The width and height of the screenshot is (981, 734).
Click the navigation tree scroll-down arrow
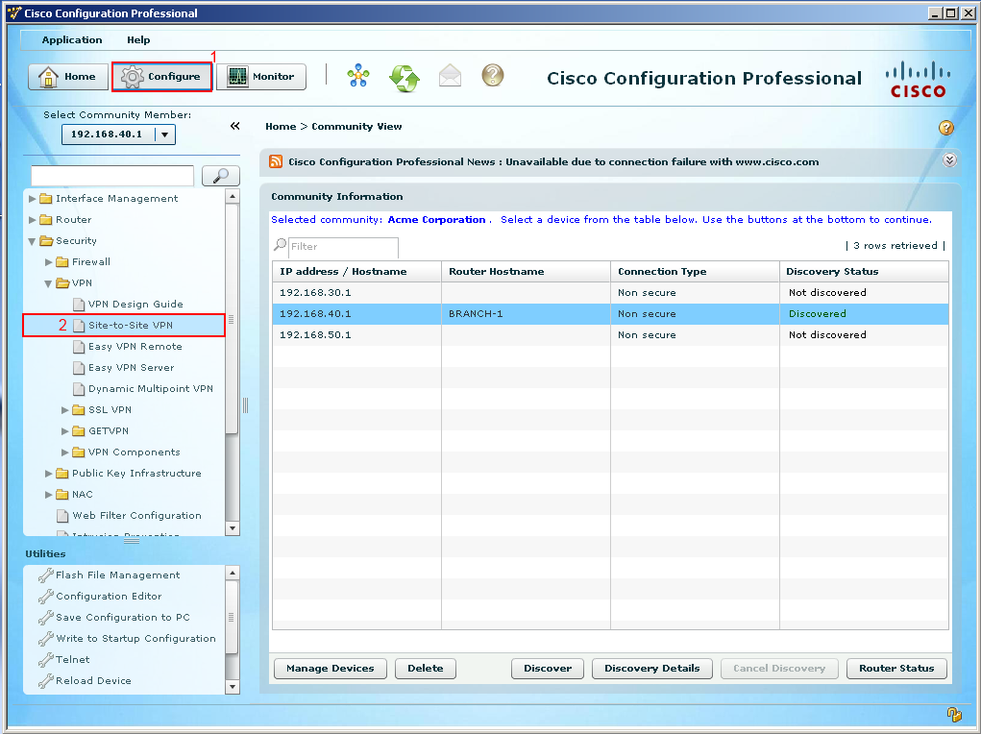(233, 528)
